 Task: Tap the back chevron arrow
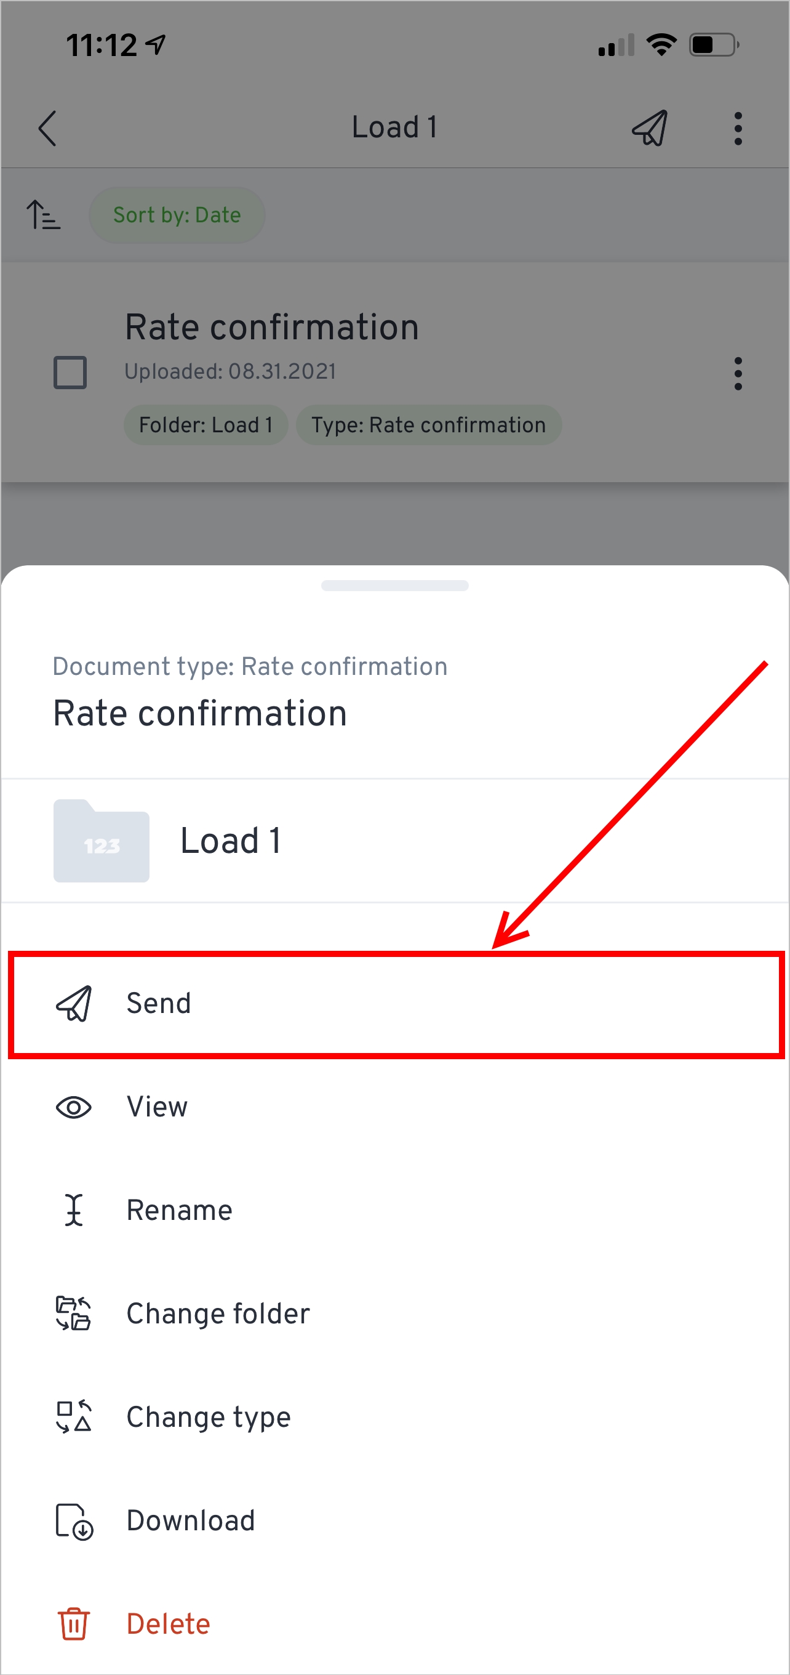click(47, 128)
